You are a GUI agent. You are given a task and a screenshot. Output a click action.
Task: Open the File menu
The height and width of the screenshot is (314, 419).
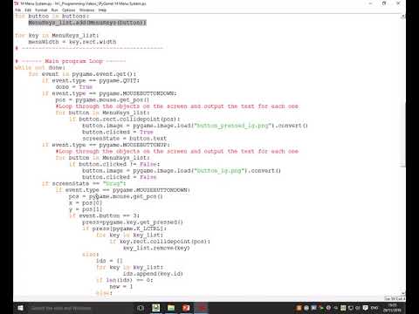click(x=17, y=10)
